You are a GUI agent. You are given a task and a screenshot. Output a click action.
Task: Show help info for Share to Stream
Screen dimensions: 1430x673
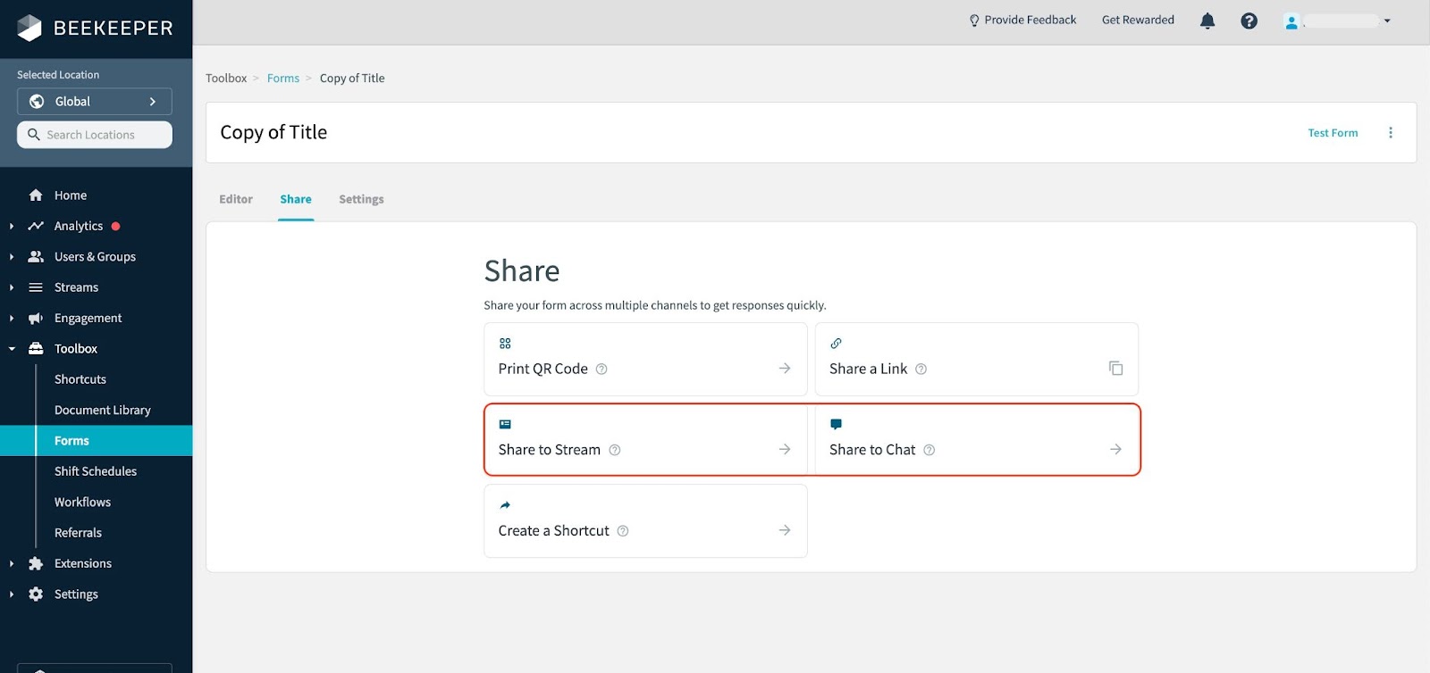615,450
